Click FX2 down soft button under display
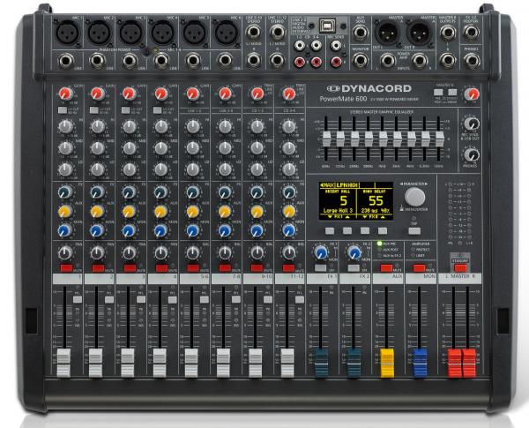The height and width of the screenshot is (428, 529). click(365, 230)
